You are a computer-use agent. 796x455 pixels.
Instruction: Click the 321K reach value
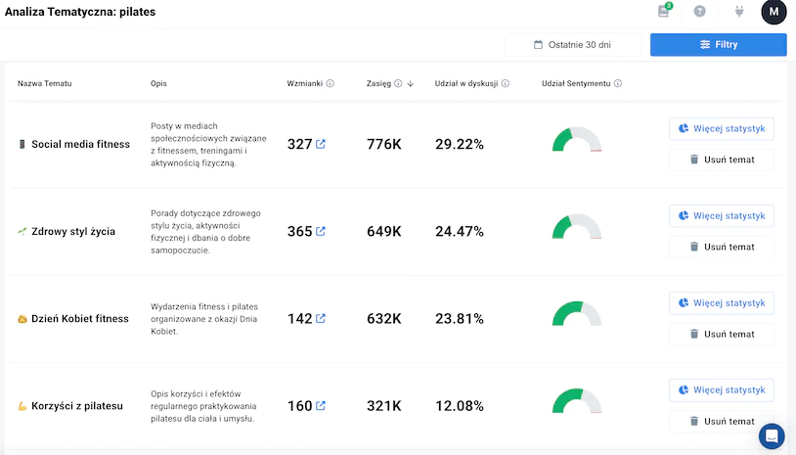tap(383, 406)
